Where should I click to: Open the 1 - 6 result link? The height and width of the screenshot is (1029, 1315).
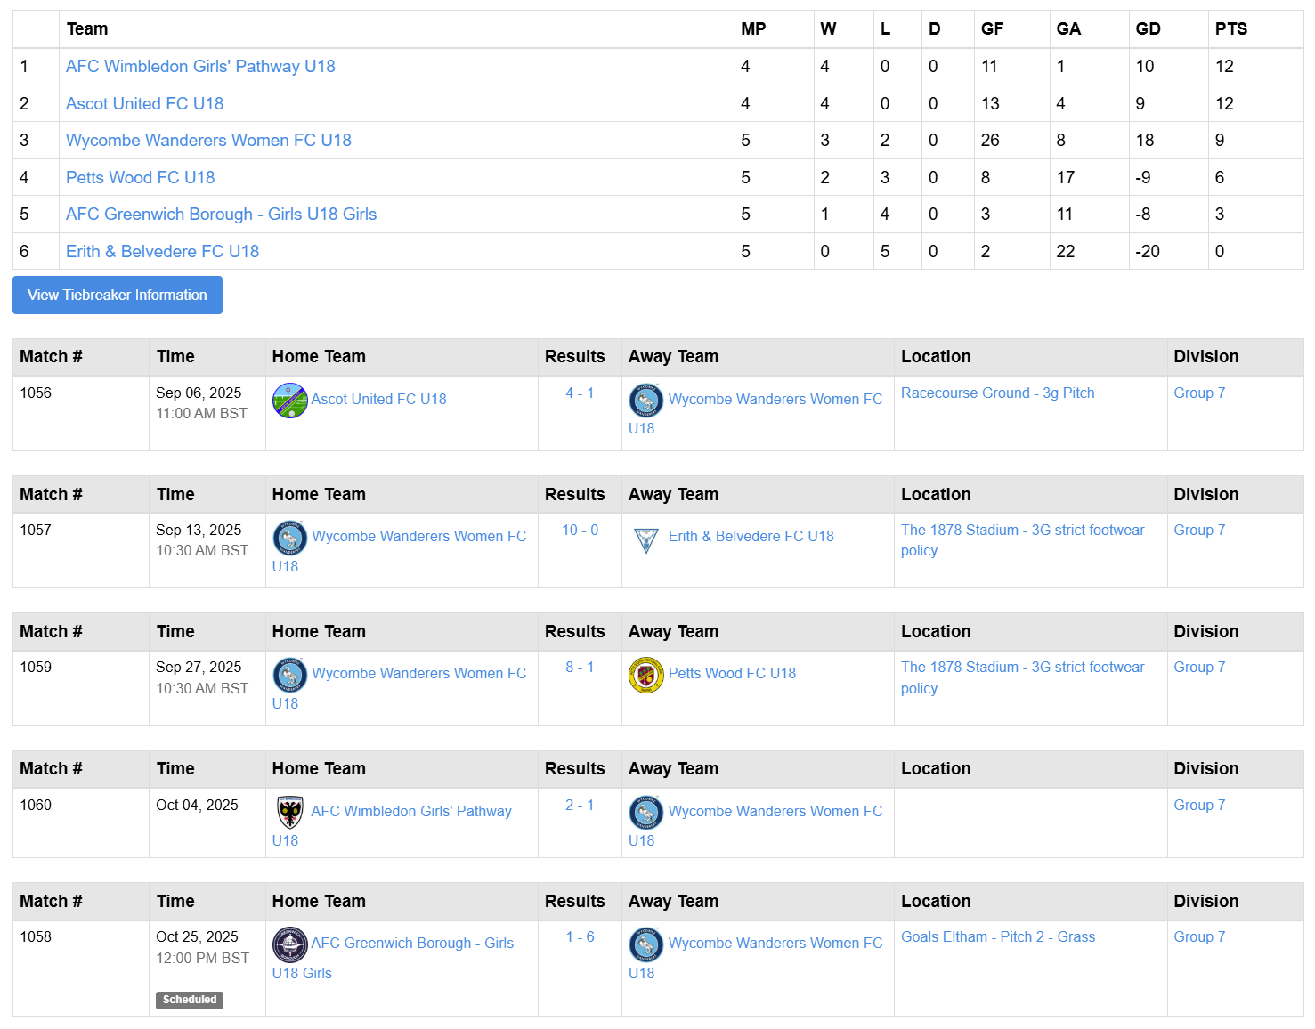tap(580, 936)
